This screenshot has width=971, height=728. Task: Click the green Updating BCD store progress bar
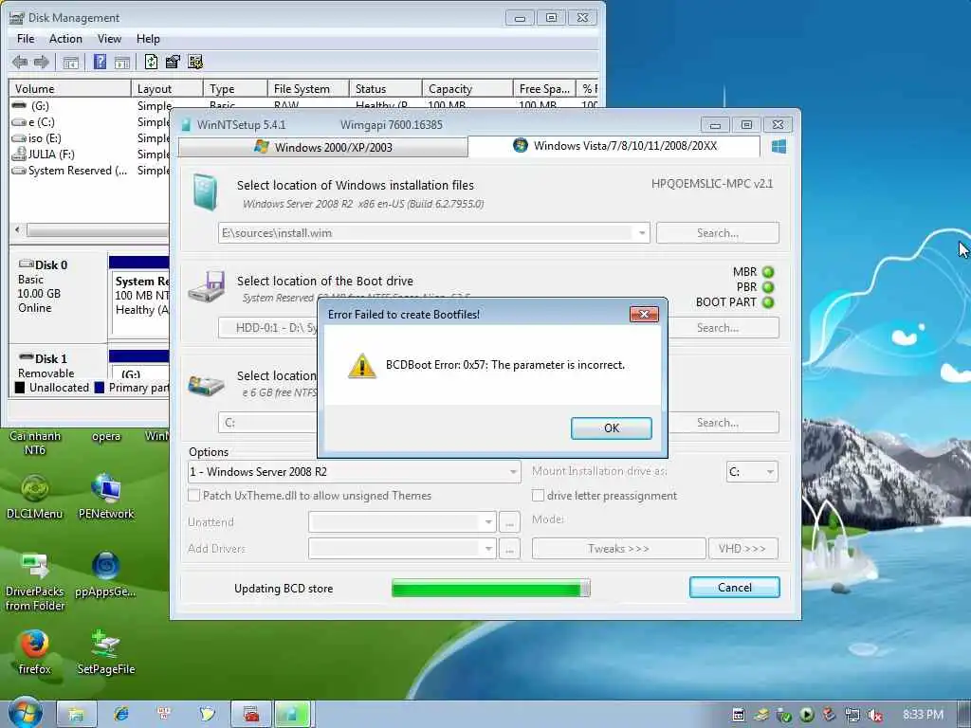(491, 588)
